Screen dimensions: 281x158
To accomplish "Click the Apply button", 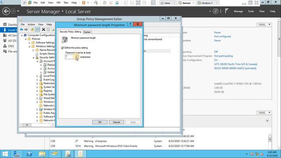I will pyautogui.click(x=133, y=122).
